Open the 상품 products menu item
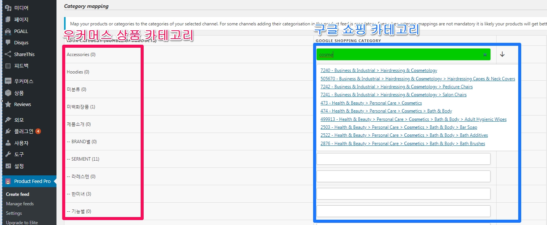Image resolution: width=547 pixels, height=225 pixels. tap(19, 93)
